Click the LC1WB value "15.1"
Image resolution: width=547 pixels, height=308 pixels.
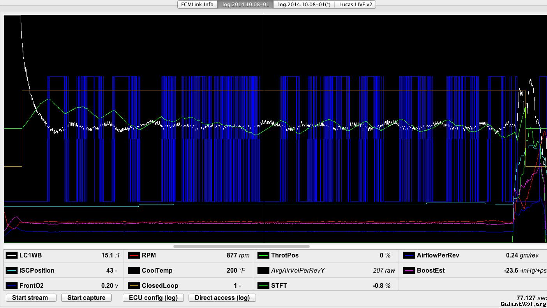(x=107, y=255)
